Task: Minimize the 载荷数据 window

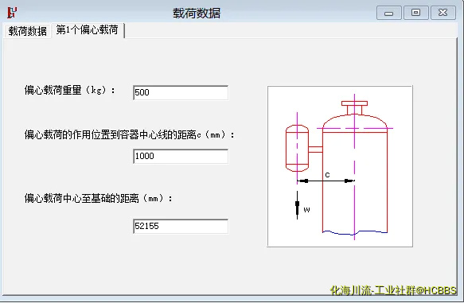Action: 389,13
